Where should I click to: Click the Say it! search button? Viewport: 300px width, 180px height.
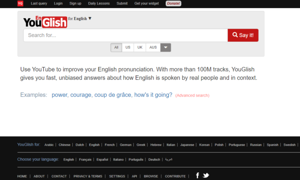(x=243, y=35)
